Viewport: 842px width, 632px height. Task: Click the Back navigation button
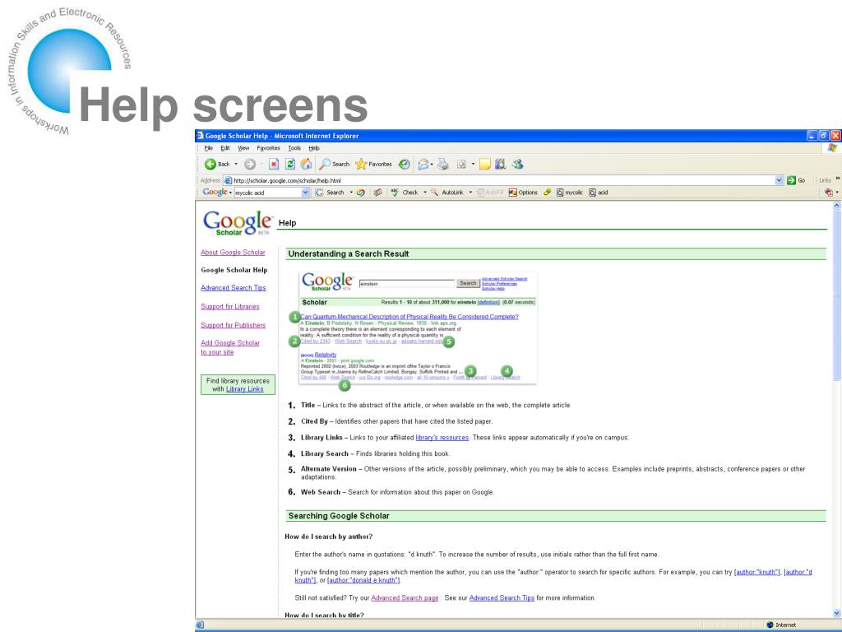coord(217,164)
